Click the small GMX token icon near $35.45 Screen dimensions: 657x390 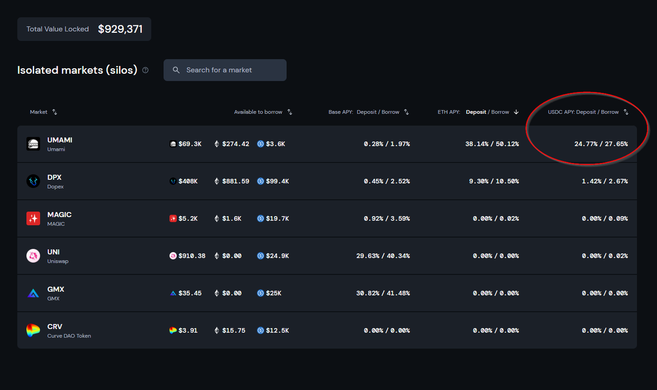click(173, 293)
